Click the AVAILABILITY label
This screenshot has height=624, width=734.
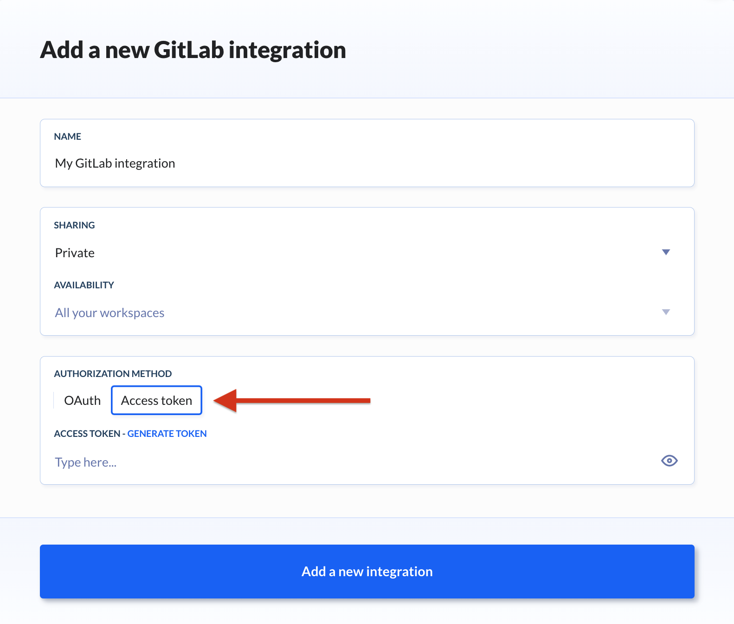tap(84, 285)
